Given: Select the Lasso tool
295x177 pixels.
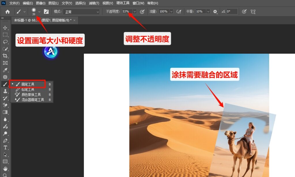Looking at the screenshot, I should point(5,42).
